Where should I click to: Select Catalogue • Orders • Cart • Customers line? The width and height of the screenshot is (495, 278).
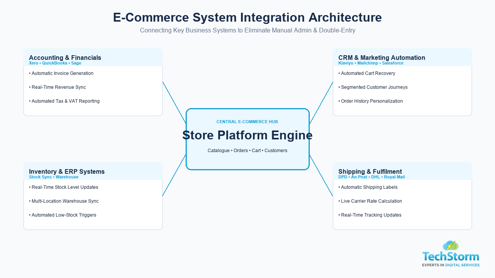pyautogui.click(x=247, y=151)
